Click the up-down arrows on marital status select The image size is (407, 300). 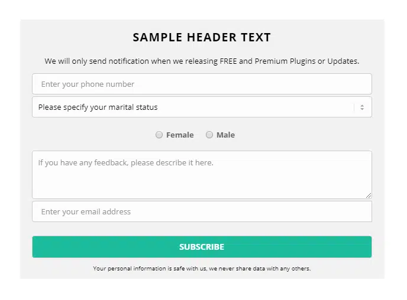[x=362, y=107]
